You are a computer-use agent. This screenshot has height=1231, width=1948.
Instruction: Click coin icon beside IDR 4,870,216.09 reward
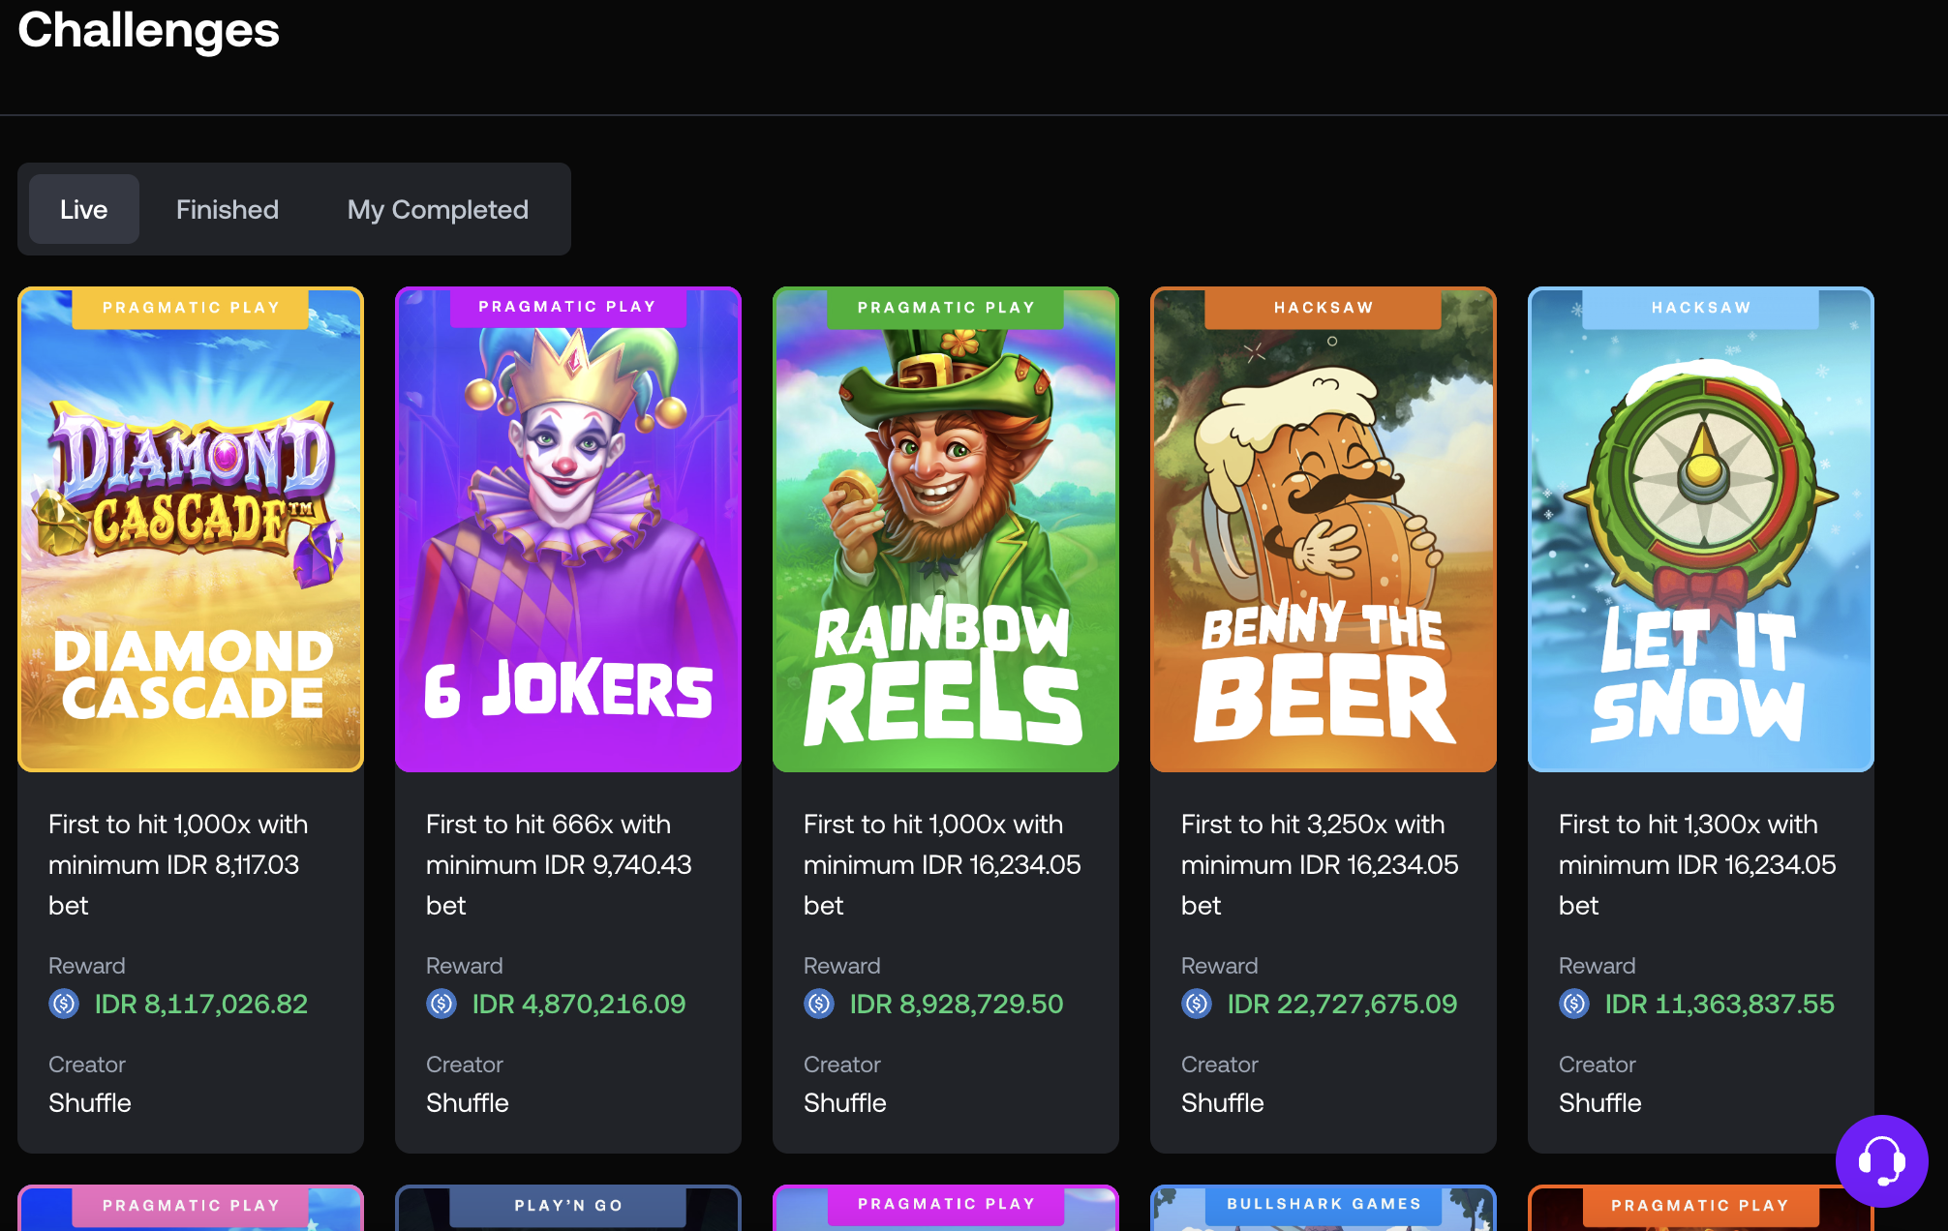point(441,1004)
